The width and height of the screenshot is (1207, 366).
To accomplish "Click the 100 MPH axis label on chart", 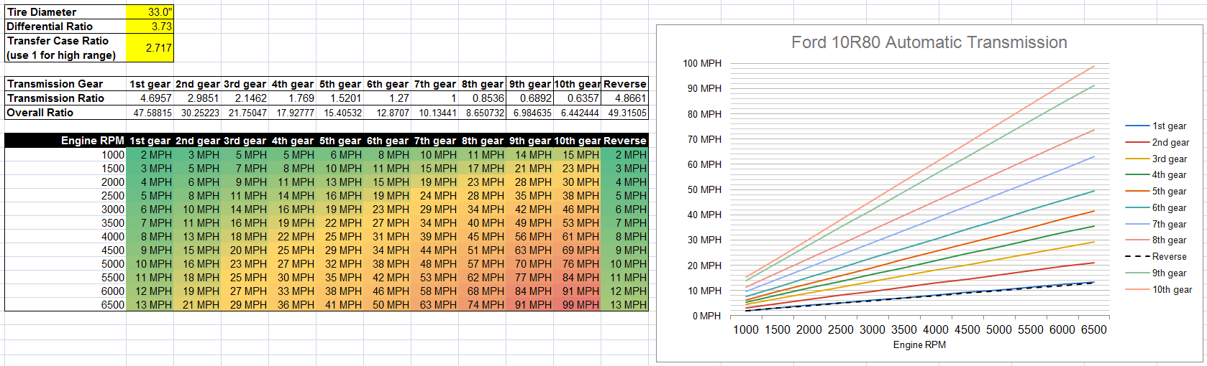I will (x=702, y=63).
